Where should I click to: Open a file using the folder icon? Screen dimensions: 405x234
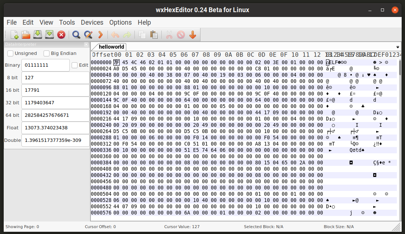tap(26, 35)
